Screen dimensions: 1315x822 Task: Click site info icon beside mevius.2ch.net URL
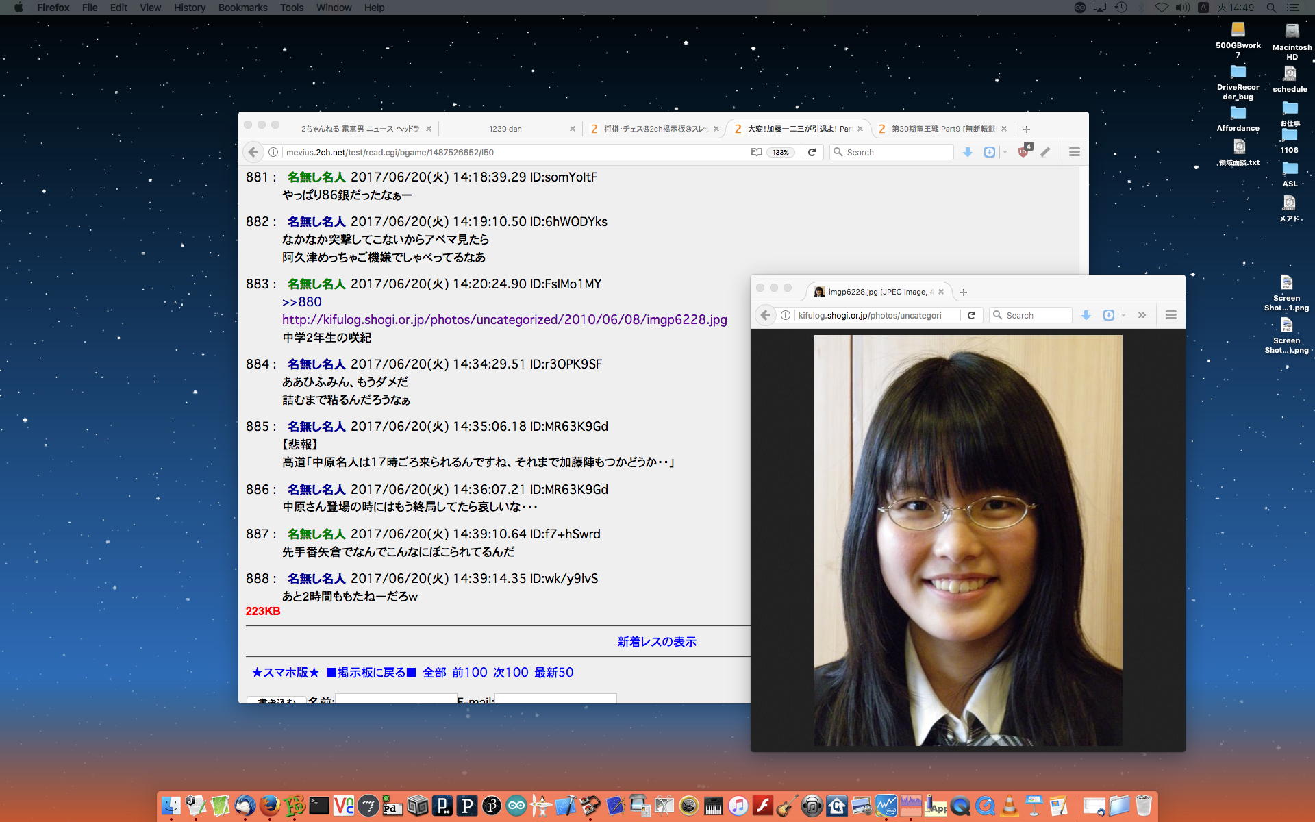273,152
